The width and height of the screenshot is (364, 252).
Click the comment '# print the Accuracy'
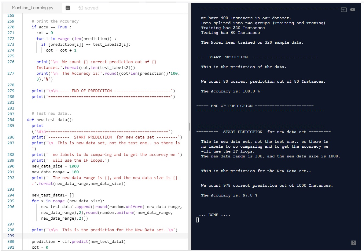[55, 21]
